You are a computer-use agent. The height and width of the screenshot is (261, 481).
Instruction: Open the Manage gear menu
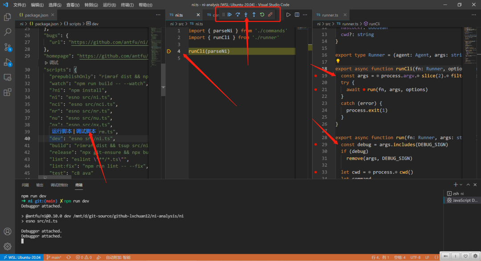pyautogui.click(x=8, y=246)
